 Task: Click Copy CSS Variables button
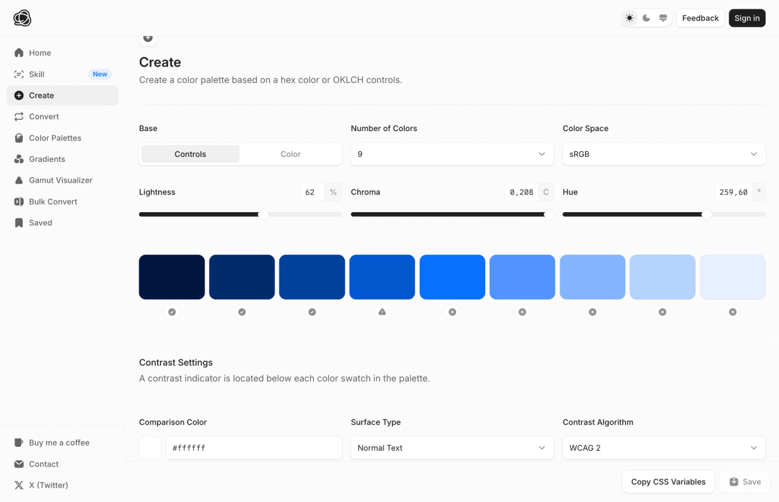(x=669, y=482)
